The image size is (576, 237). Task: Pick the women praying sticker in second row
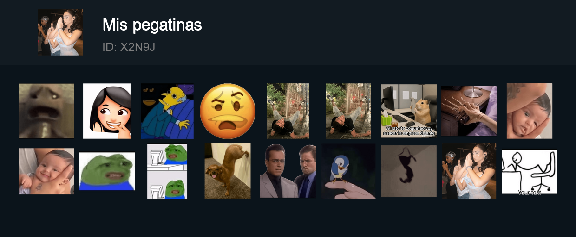[x=469, y=171]
